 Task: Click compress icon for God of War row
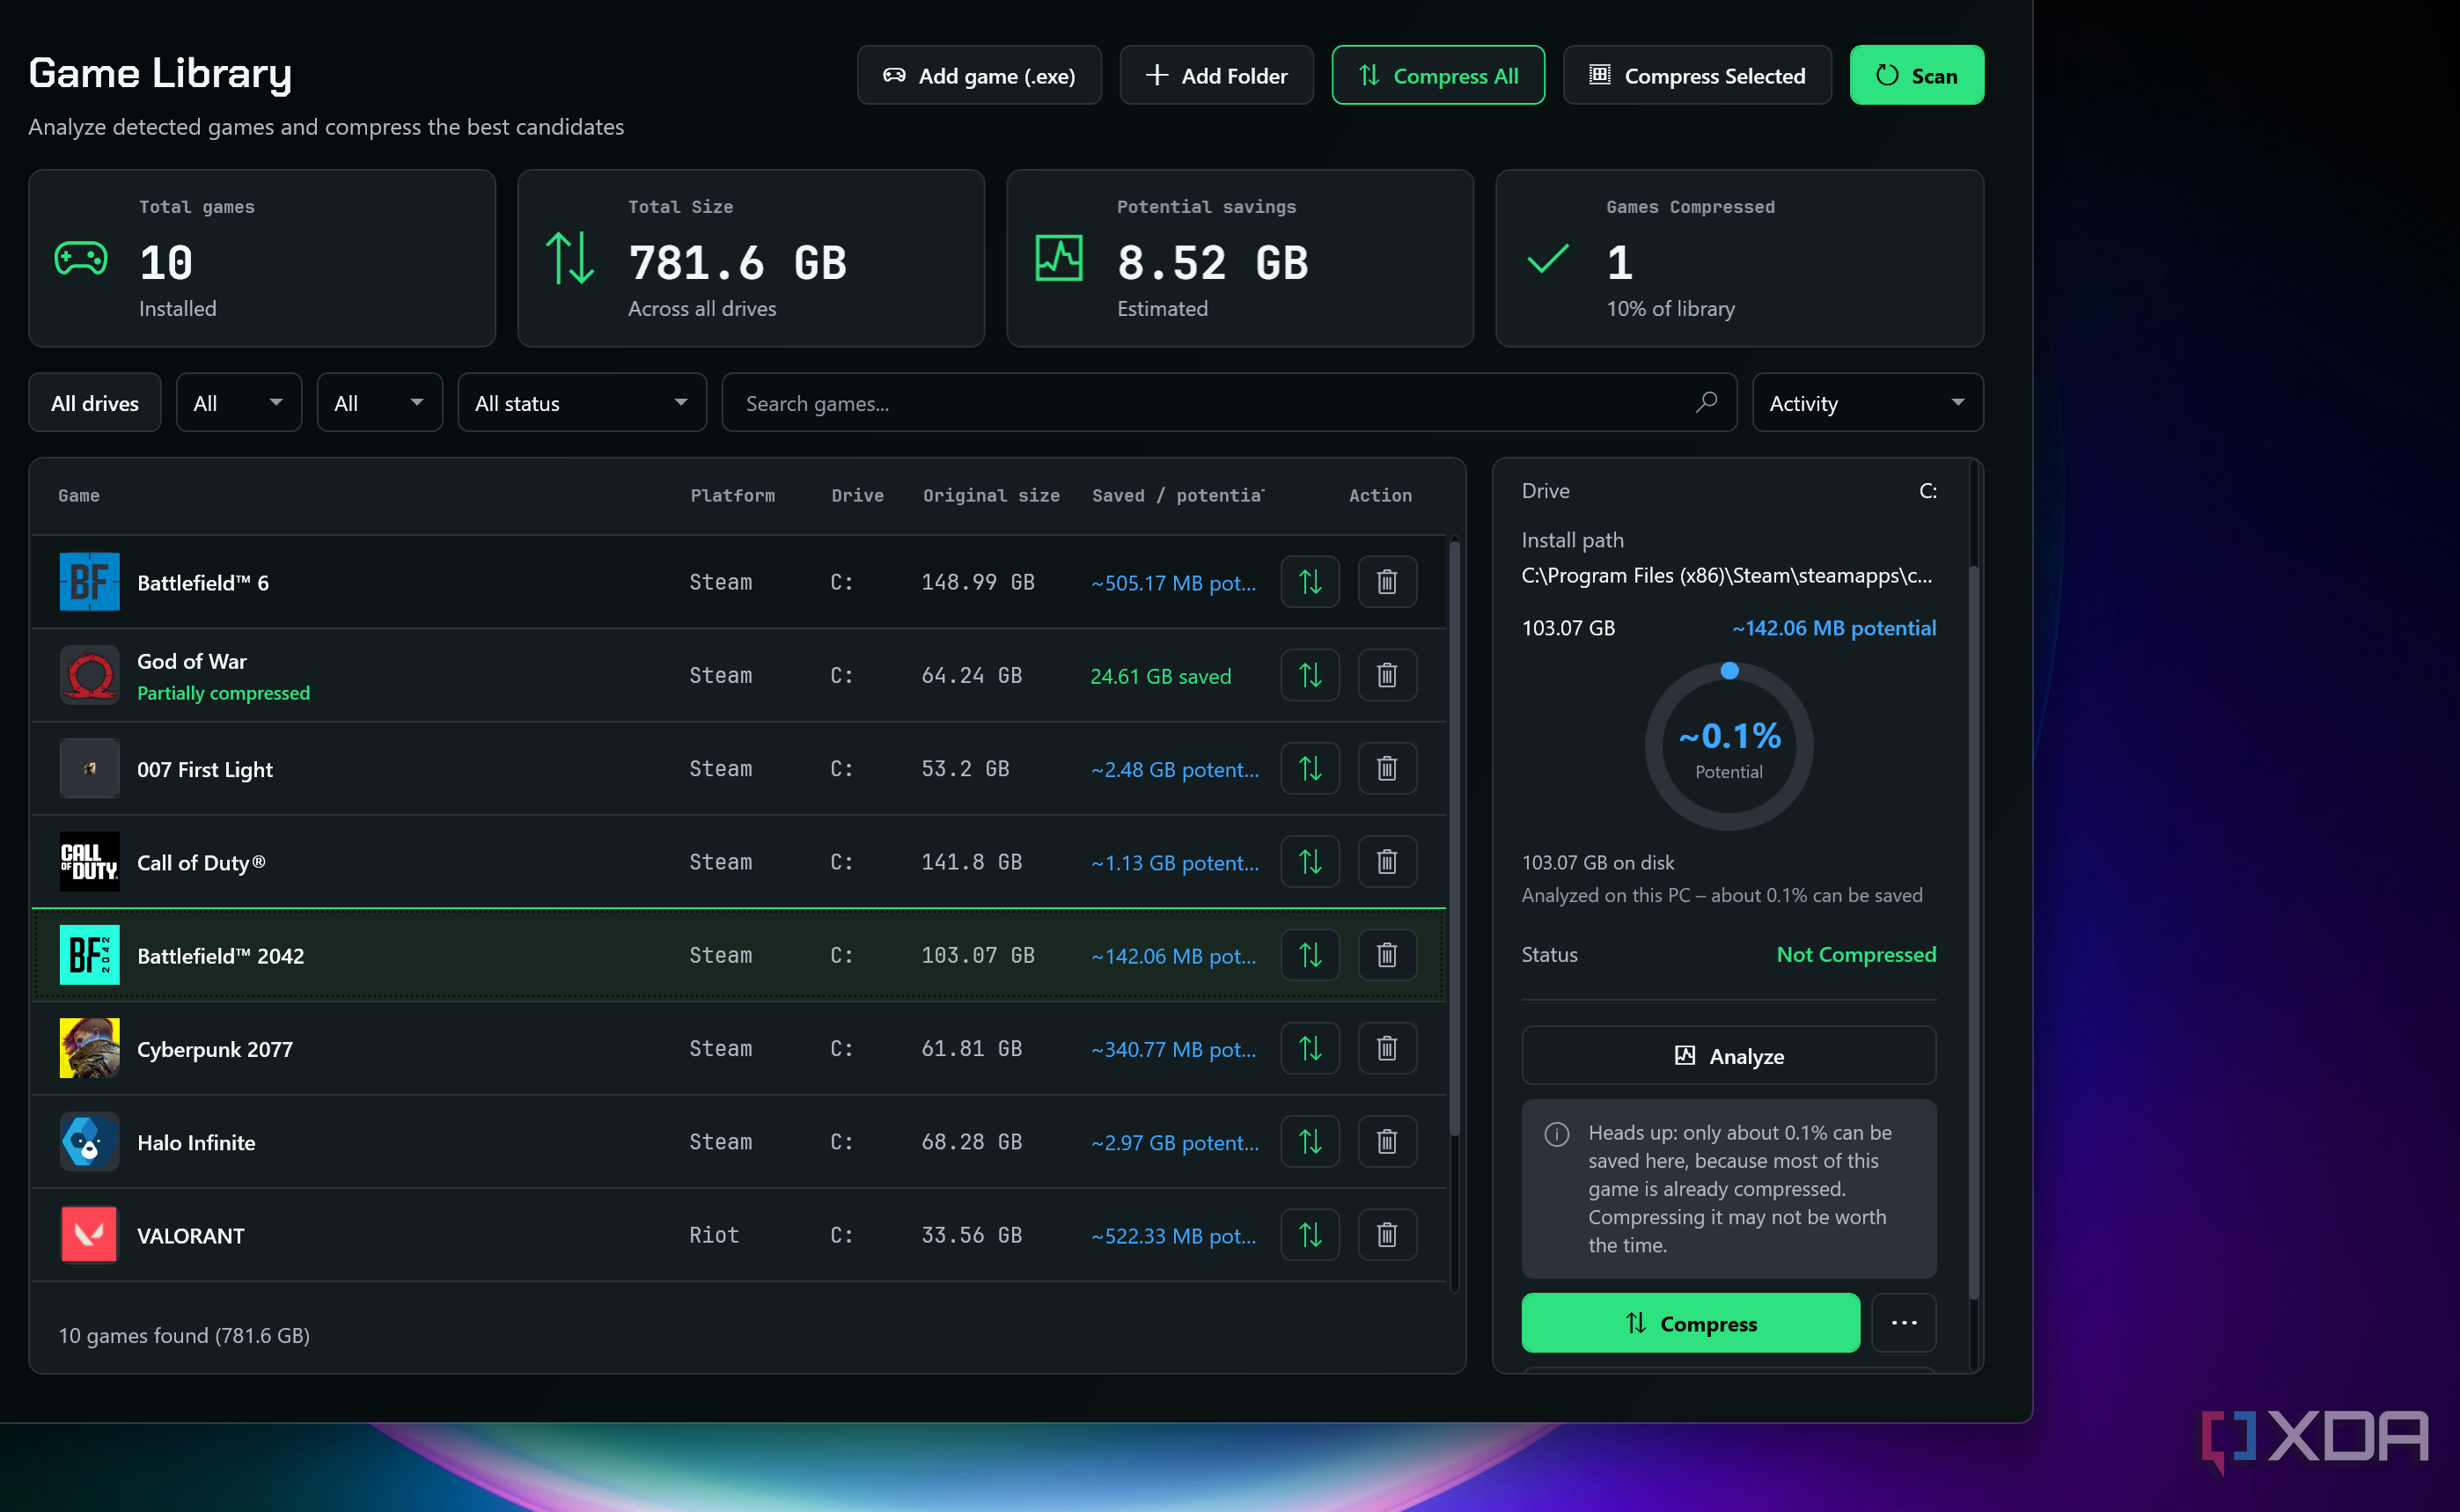pos(1310,675)
